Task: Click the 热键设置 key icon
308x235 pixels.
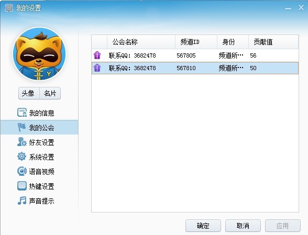Action: tap(22, 186)
